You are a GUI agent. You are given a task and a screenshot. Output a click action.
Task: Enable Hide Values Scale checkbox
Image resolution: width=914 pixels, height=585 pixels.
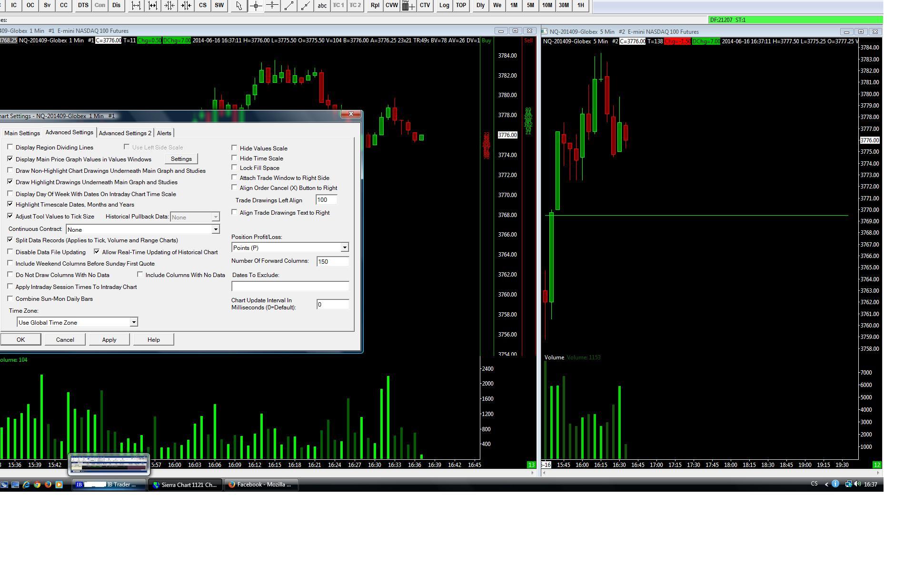point(234,148)
